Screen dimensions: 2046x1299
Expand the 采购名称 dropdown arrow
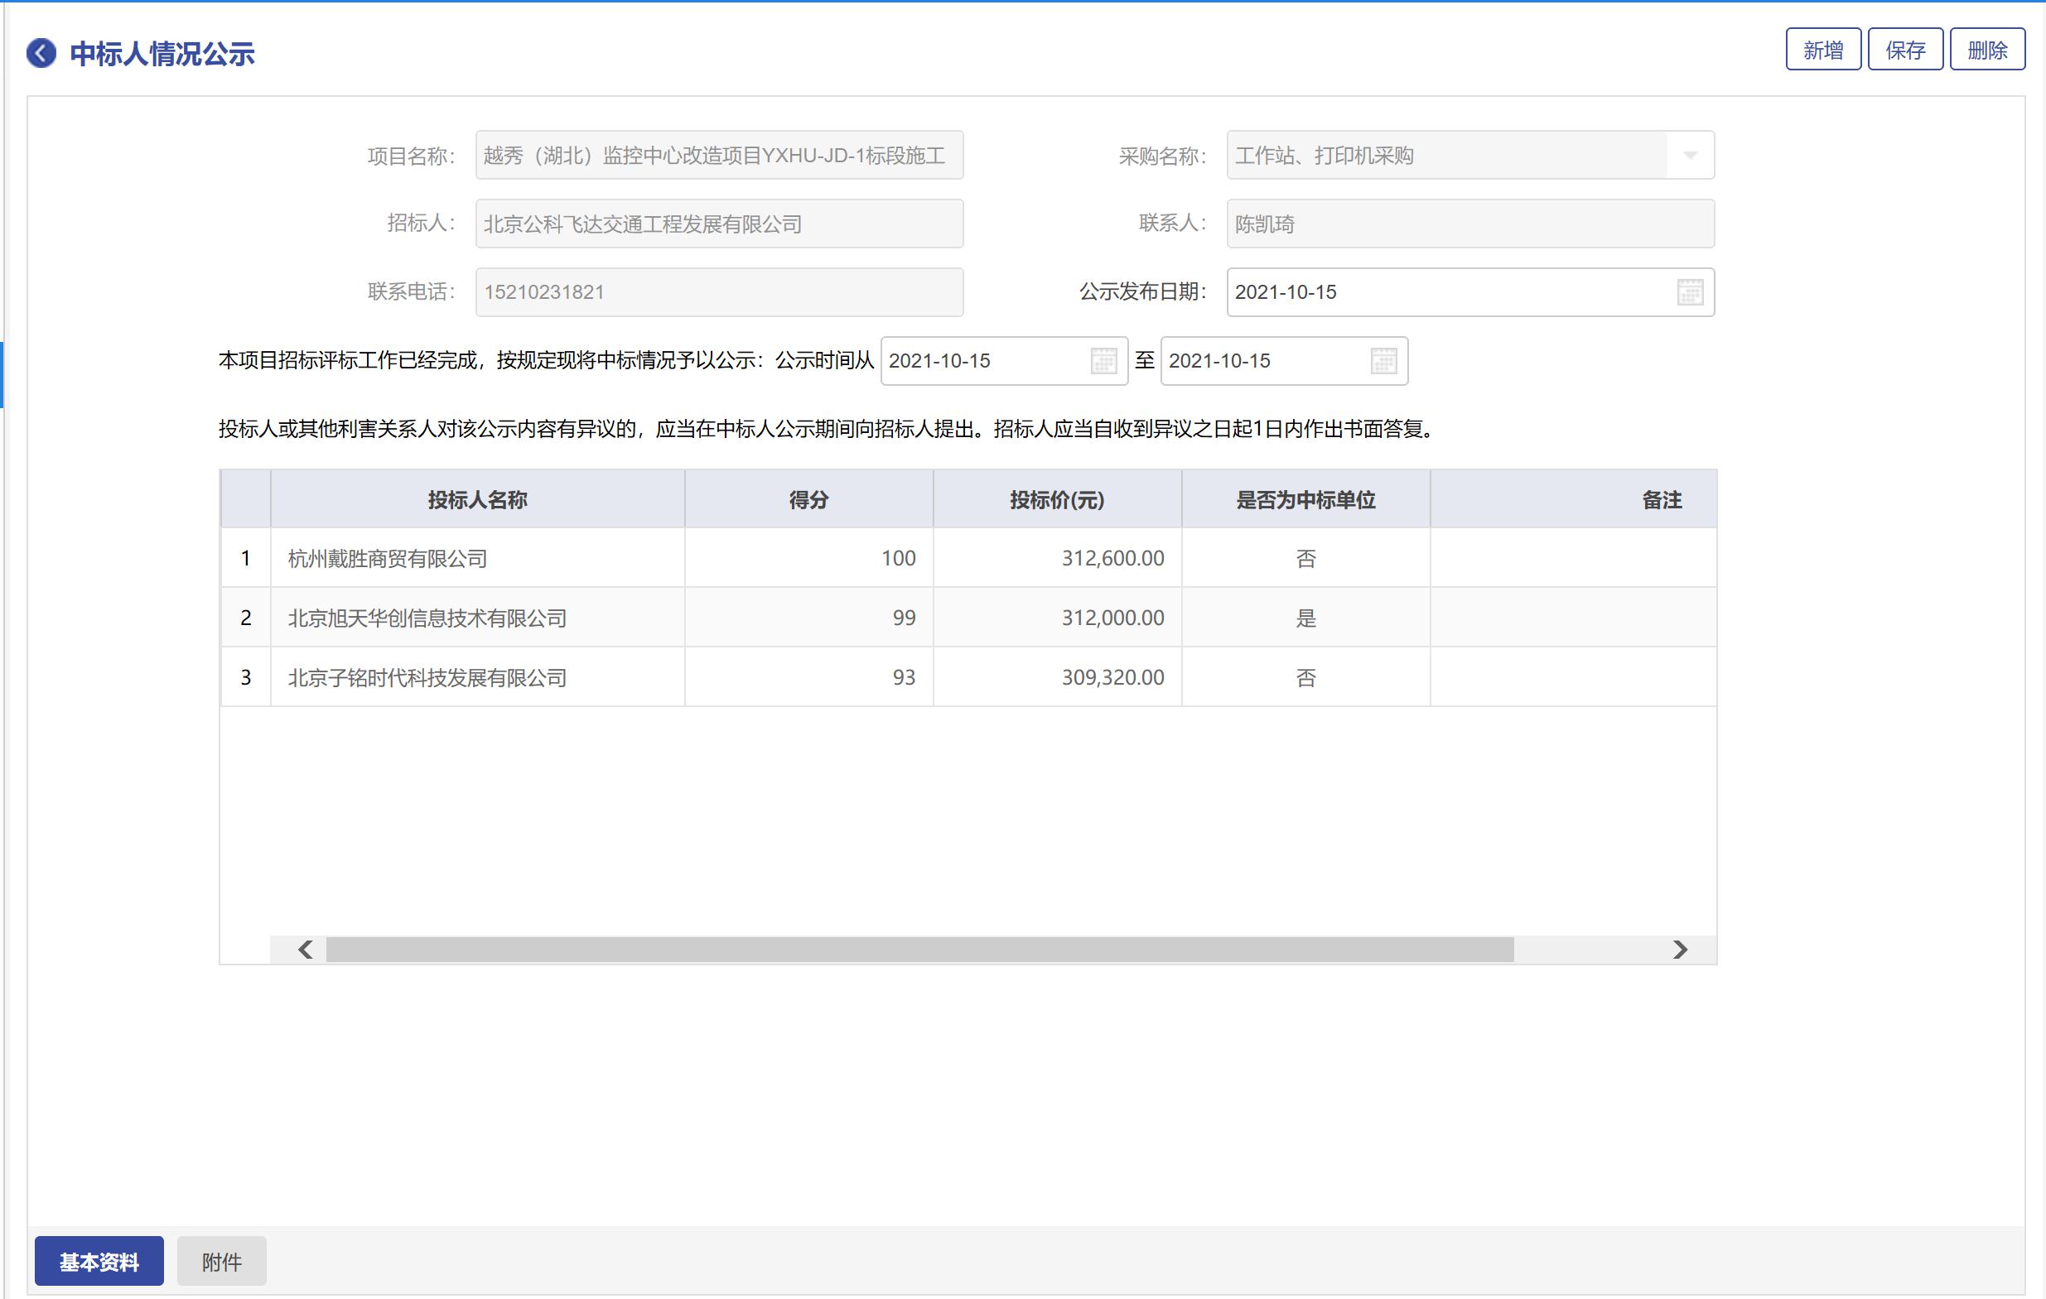(x=1690, y=156)
